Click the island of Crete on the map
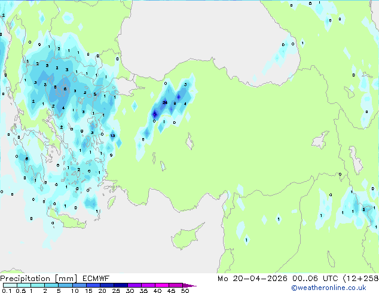Viewport: 379px width, 293px height. click(x=68, y=219)
